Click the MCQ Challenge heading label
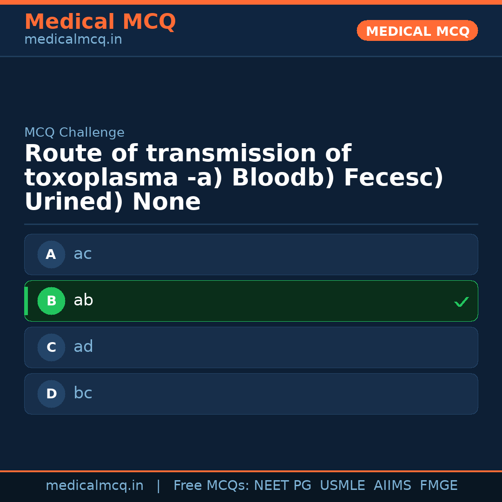Image resolution: width=502 pixels, height=502 pixels. pyautogui.click(x=74, y=132)
